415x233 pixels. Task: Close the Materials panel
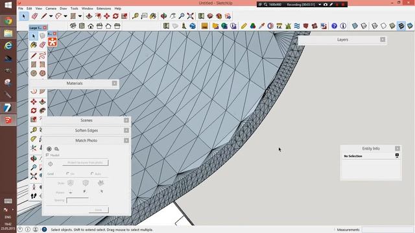[x=114, y=83]
